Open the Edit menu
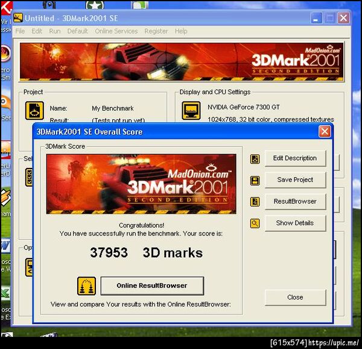Viewport: 362px width, 349px height. pyautogui.click(x=37, y=31)
